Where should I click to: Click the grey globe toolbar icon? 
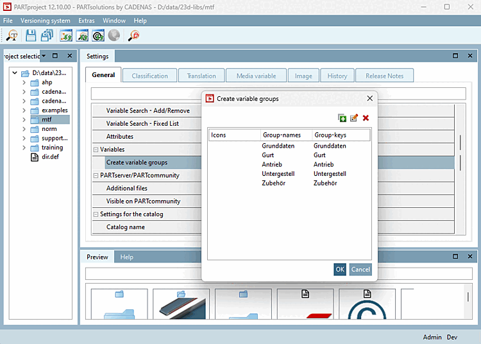(114, 35)
